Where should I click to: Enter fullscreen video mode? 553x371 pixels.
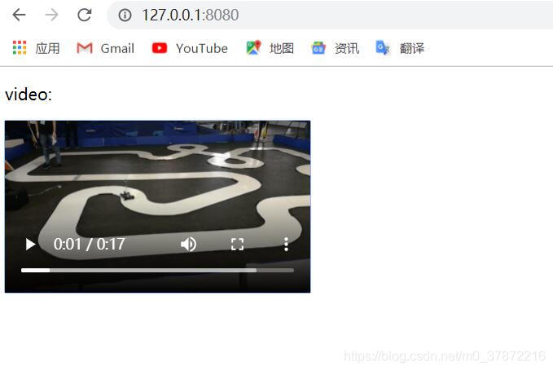point(237,244)
